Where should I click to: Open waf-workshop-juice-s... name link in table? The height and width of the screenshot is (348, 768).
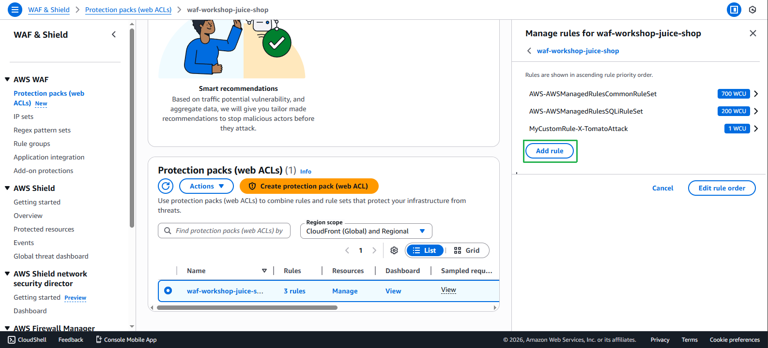point(225,291)
